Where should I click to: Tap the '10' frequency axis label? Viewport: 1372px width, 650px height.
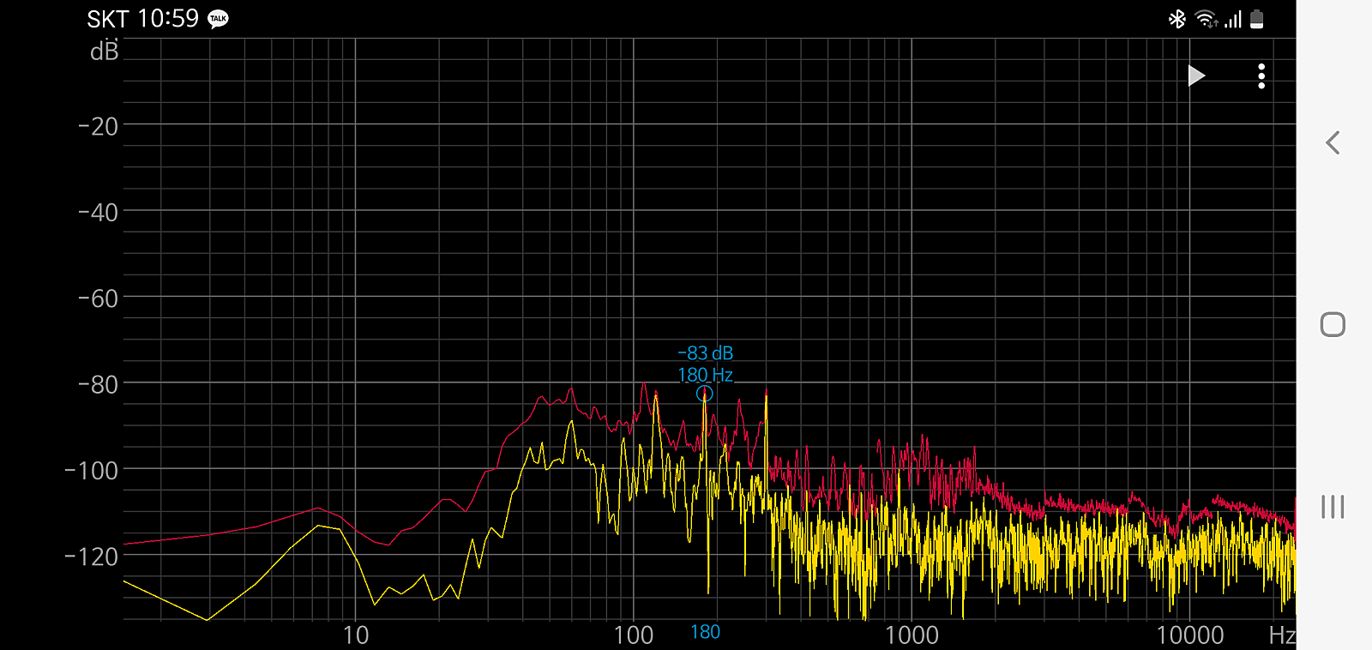pos(356,635)
